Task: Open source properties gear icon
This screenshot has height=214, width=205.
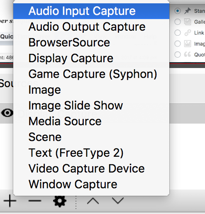Action: (x=60, y=201)
